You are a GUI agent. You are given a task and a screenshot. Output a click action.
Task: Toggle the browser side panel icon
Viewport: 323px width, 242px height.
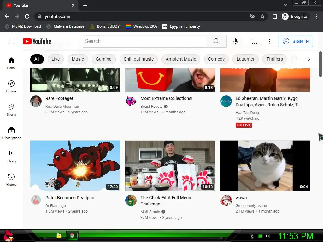click(275, 16)
